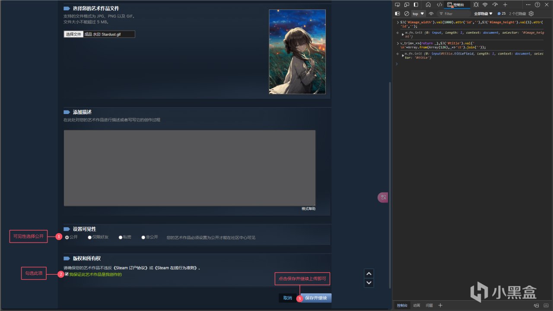The width and height of the screenshot is (553, 311).
Task: Click the page scroll-up arrow button
Action: pos(369,273)
